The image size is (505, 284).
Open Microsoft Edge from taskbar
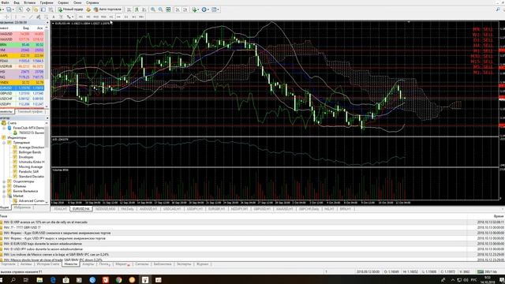point(53,280)
